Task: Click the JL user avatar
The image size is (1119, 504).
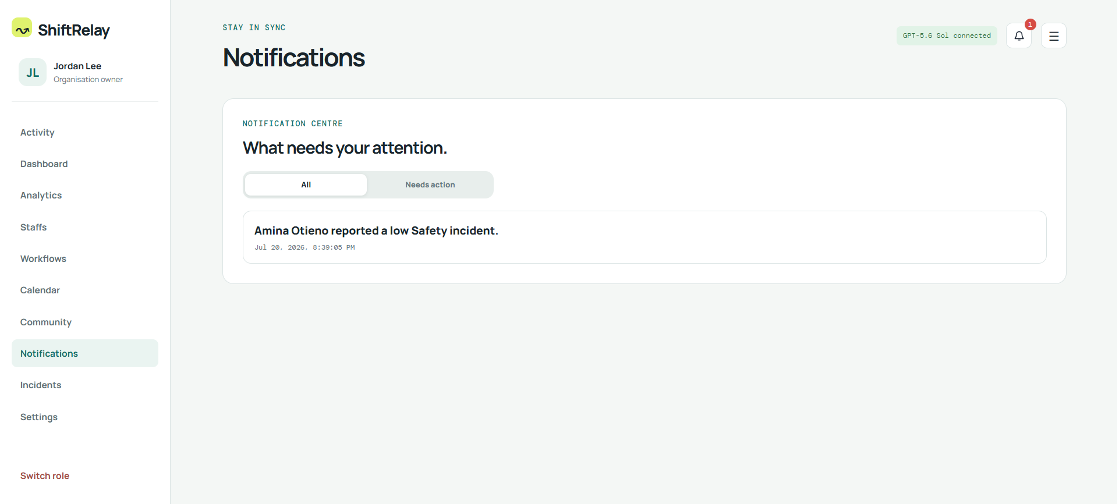Action: click(33, 72)
